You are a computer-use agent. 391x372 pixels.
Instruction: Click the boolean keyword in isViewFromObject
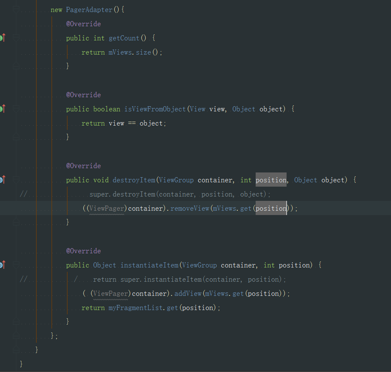click(x=107, y=109)
